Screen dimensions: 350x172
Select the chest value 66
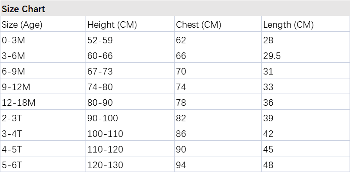click(x=181, y=56)
